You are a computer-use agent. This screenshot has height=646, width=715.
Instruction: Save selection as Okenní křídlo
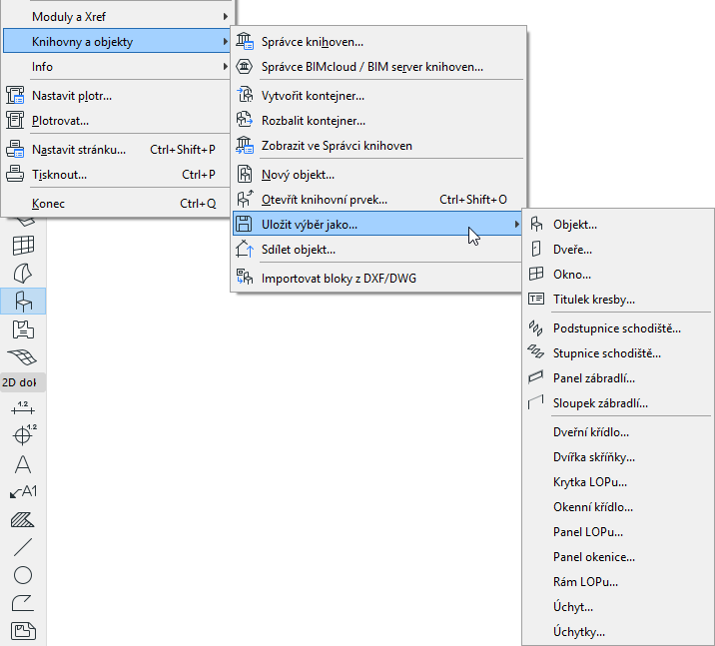[x=617, y=507]
